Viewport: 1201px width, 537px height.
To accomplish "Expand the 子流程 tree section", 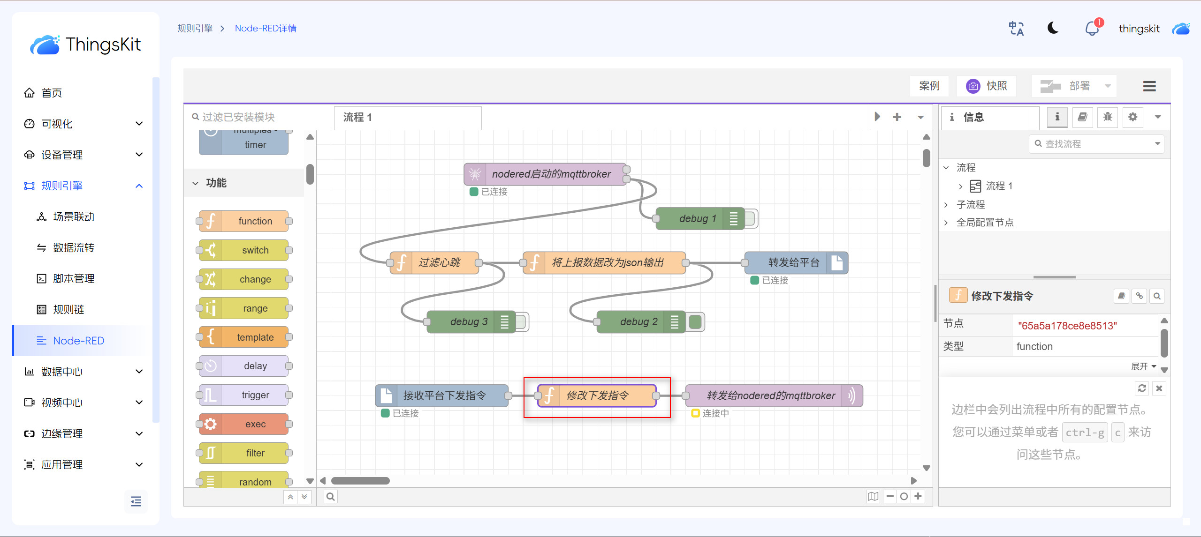I will [946, 205].
